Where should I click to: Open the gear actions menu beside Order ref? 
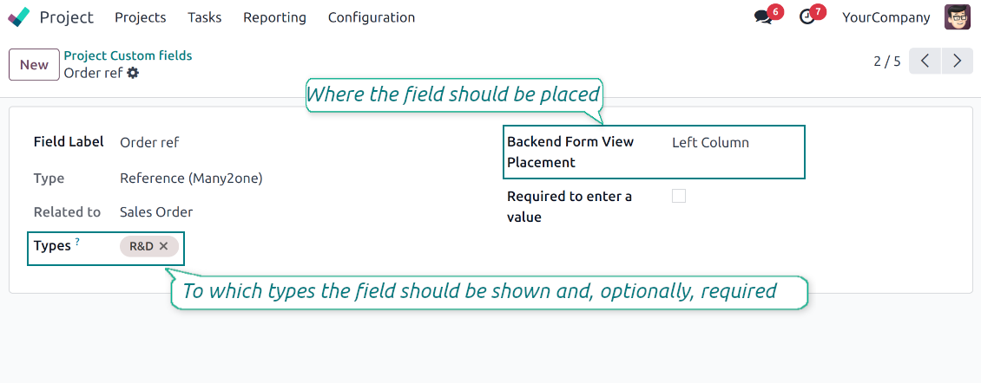pos(133,74)
